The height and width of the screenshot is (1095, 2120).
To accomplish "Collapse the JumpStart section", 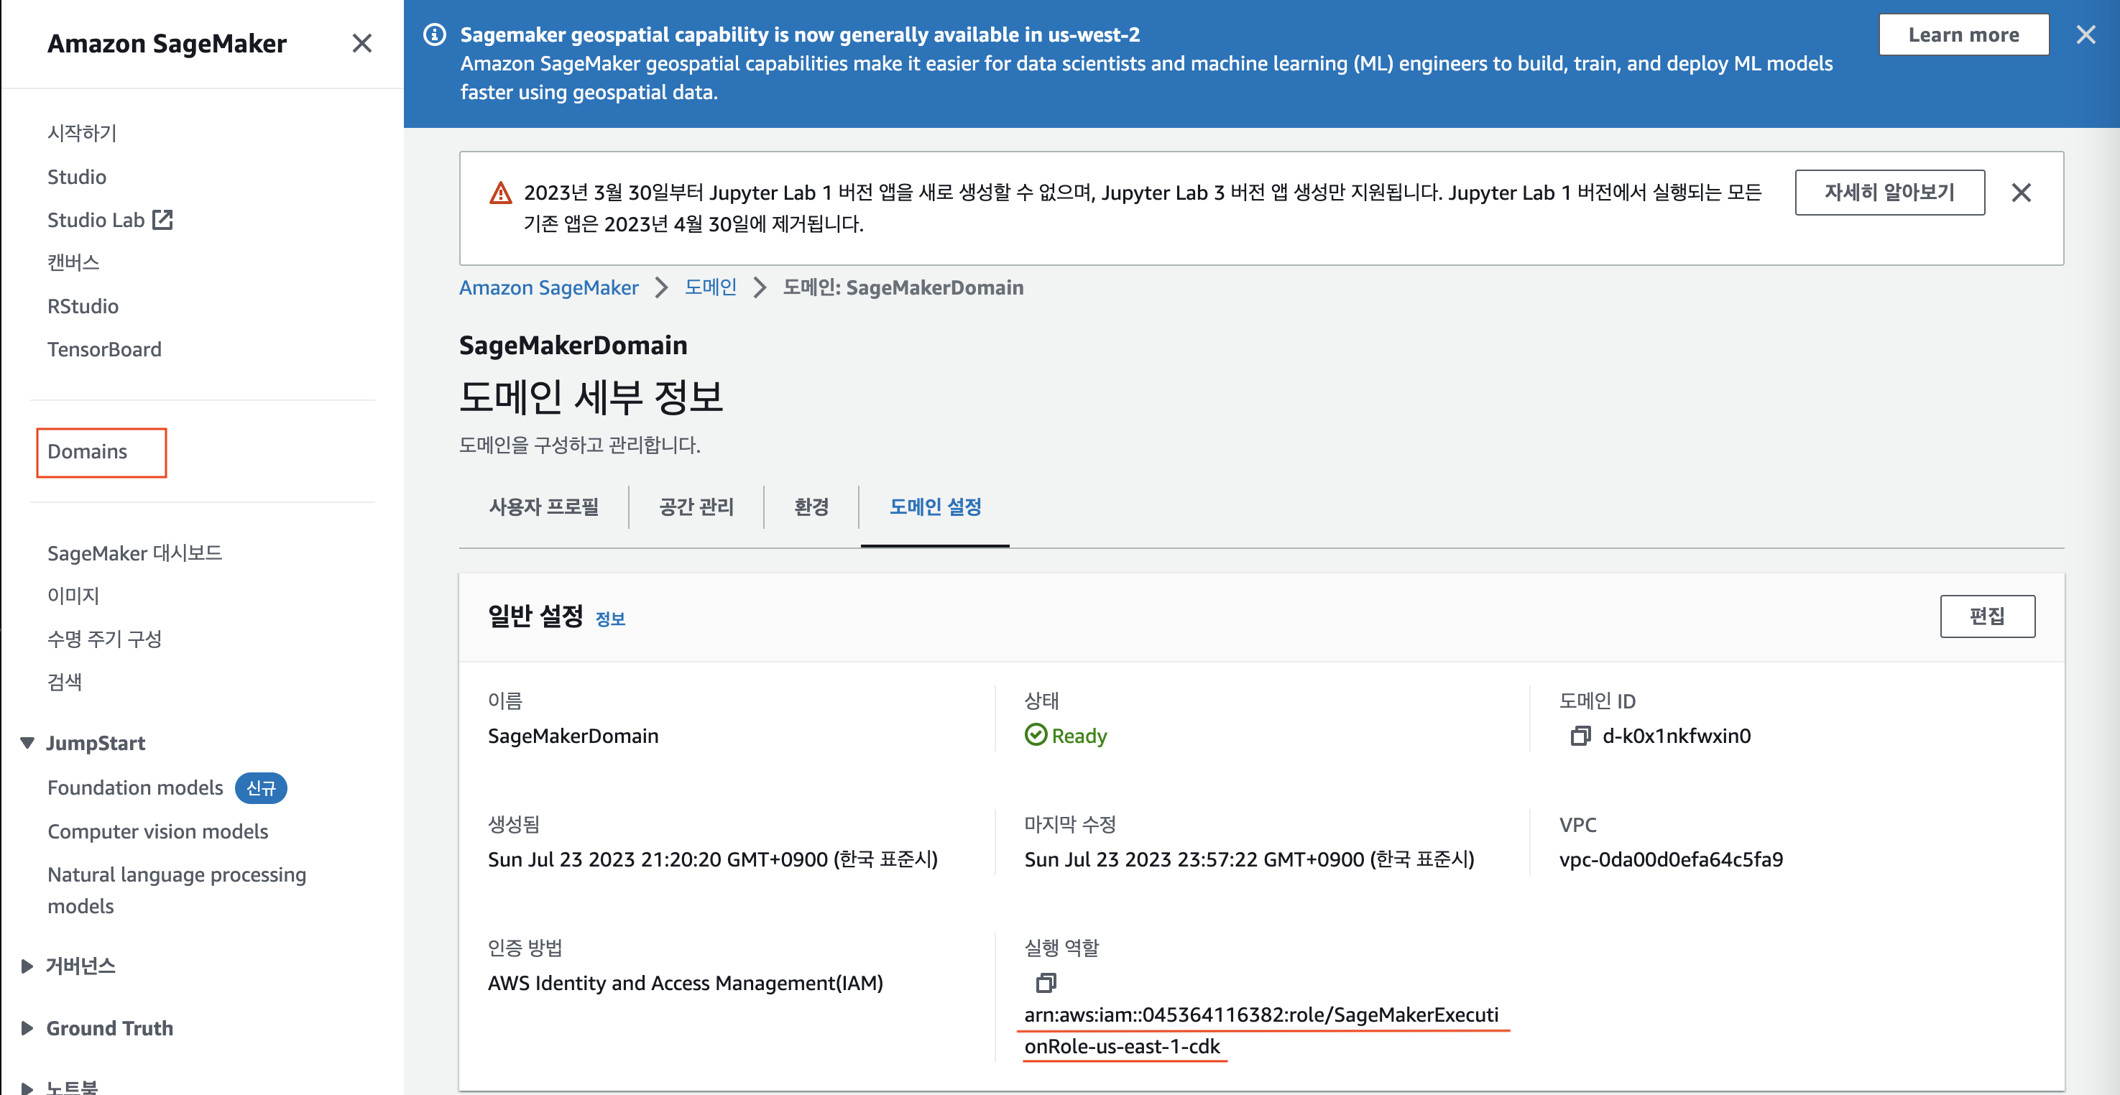I will point(27,743).
